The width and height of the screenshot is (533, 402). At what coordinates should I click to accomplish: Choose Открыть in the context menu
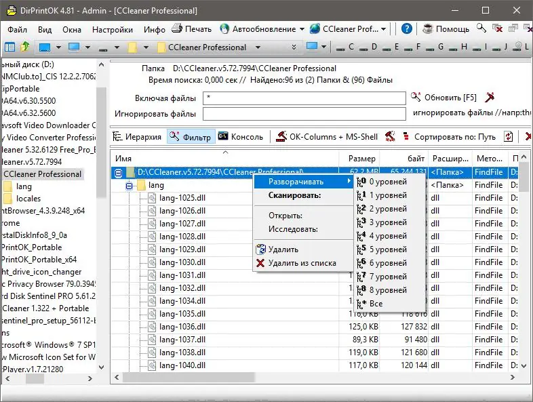click(x=303, y=216)
